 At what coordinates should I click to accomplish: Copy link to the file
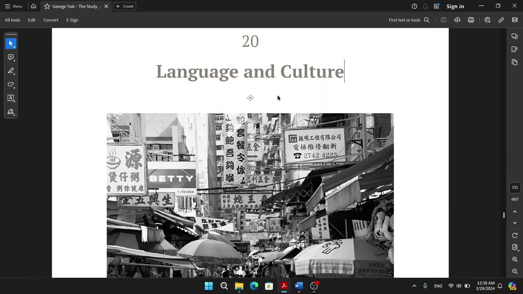click(501, 20)
